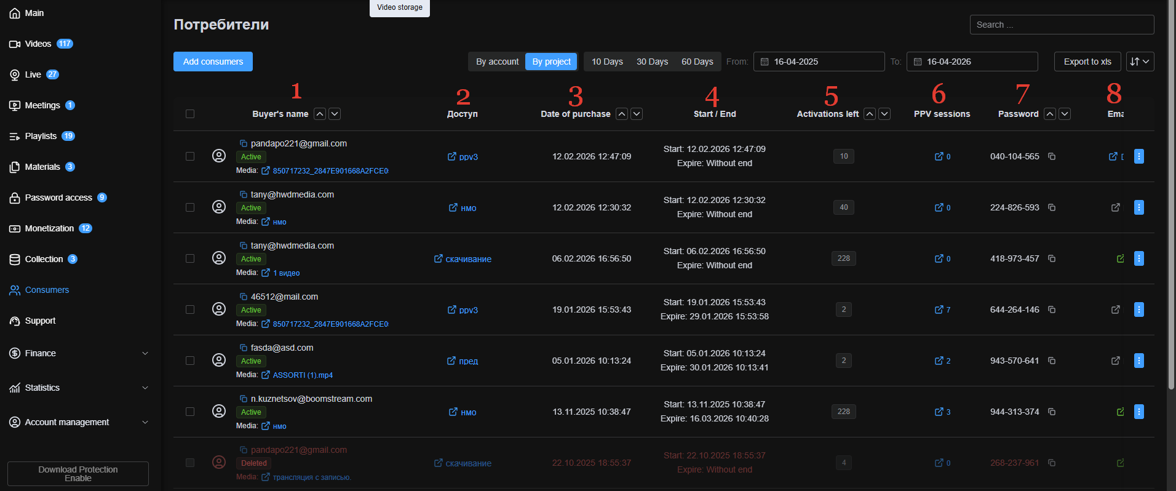Filter by last 60 Days
1176x491 pixels.
697,62
